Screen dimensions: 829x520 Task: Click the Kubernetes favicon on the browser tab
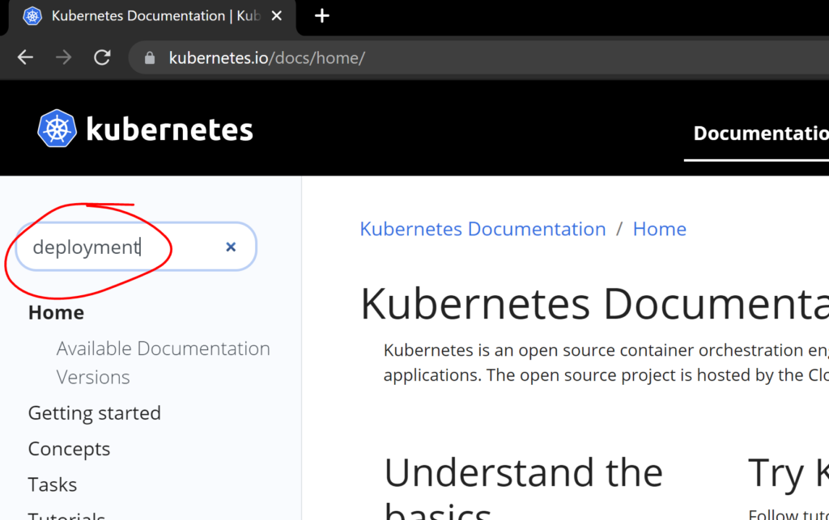coord(31,15)
